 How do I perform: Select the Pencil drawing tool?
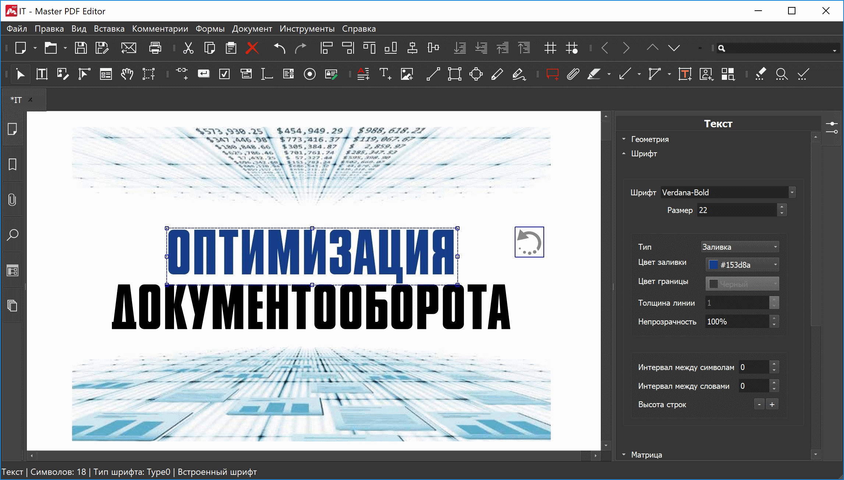pyautogui.click(x=497, y=74)
